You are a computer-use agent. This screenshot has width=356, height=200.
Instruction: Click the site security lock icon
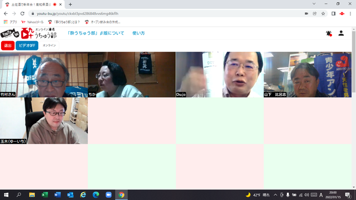point(33,13)
